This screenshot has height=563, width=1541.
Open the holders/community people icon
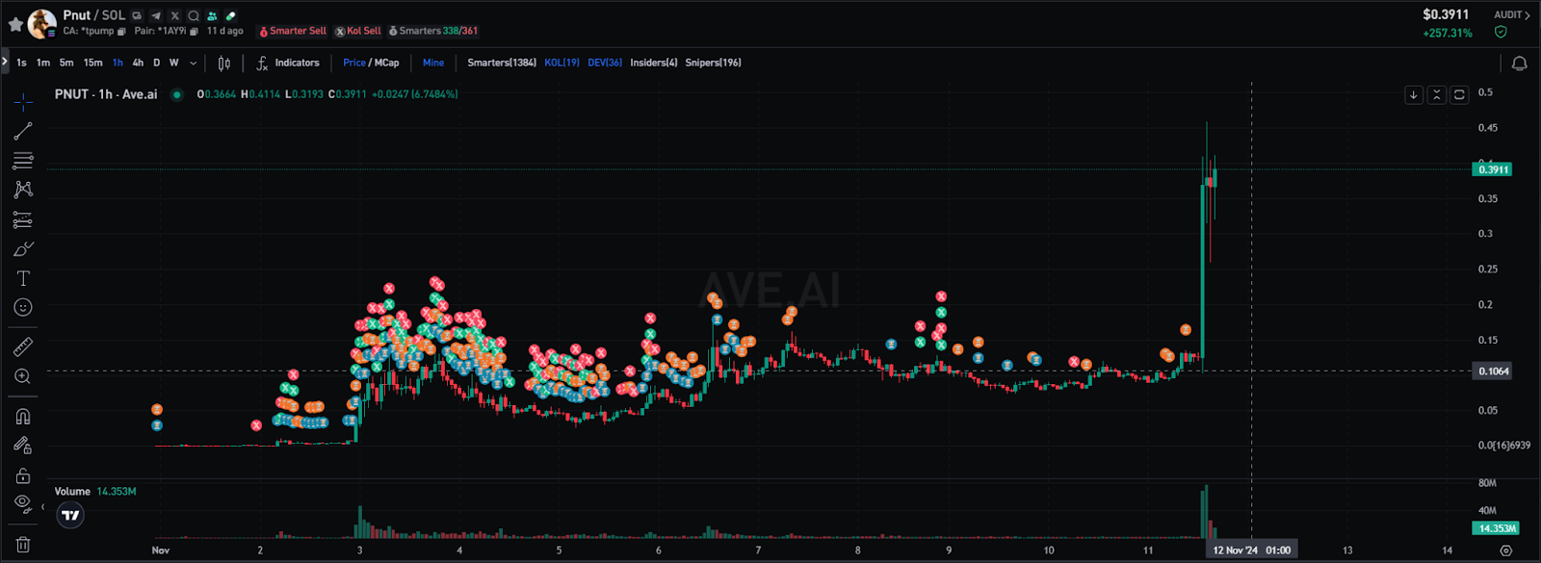tap(212, 15)
